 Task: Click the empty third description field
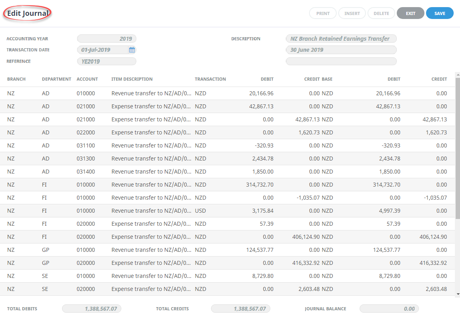tap(341, 61)
